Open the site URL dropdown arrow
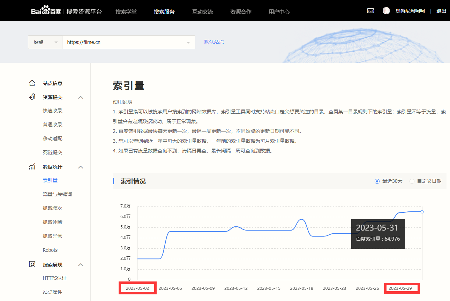Viewport: 450px width, 301px height. click(x=188, y=43)
